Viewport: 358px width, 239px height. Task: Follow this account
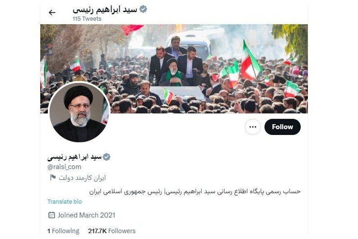pos(282,127)
